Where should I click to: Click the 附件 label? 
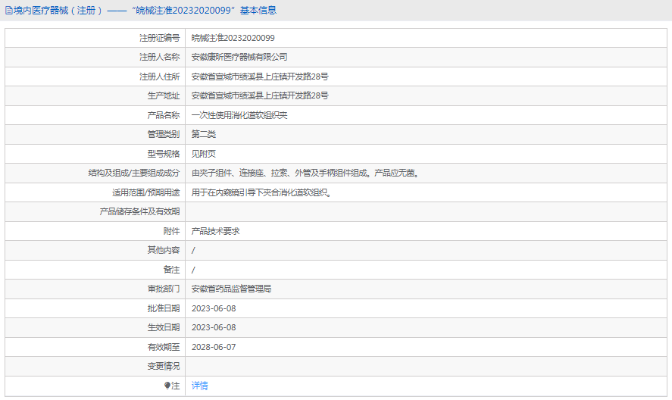[x=171, y=231]
